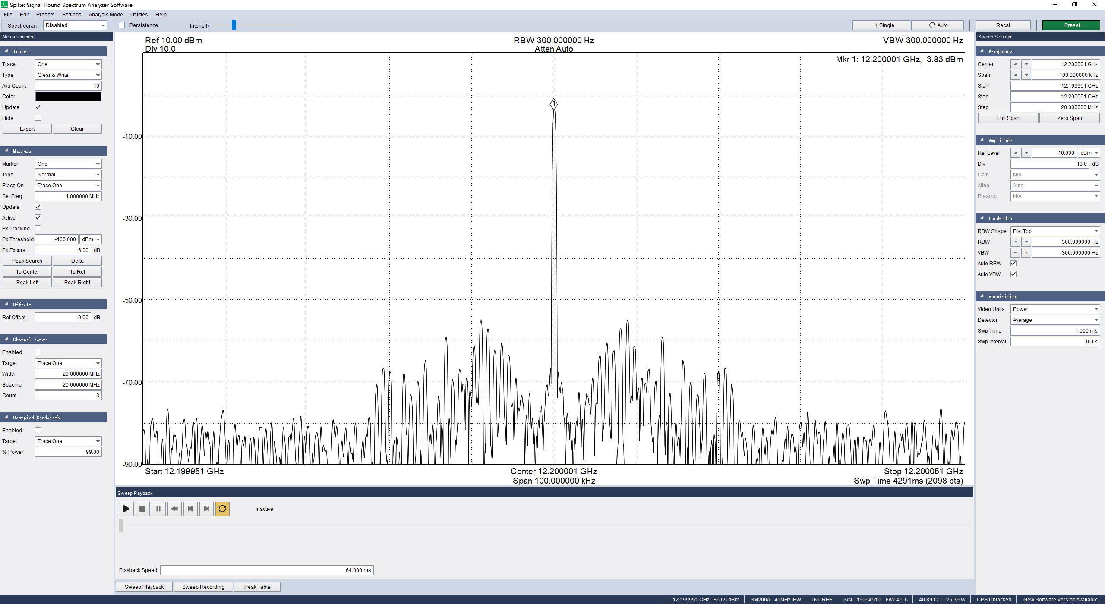Switch to the Peak Table tab
The height and width of the screenshot is (604, 1105).
point(257,587)
